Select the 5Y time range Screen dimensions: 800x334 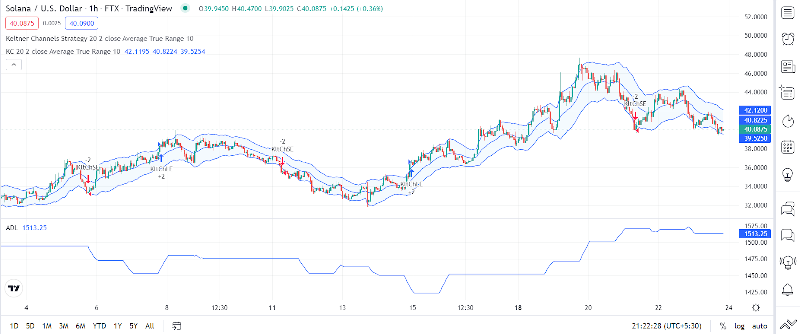(x=133, y=326)
